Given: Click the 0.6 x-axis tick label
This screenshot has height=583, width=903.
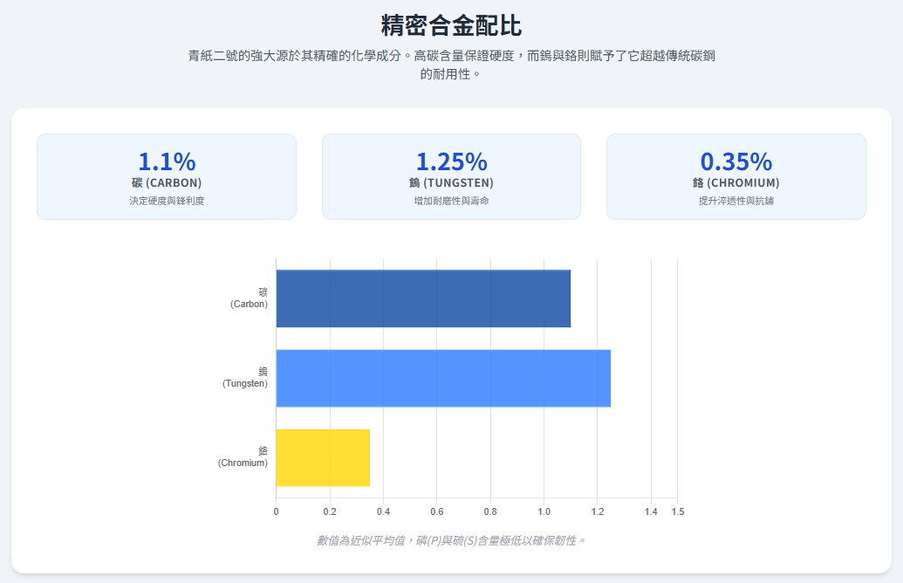Looking at the screenshot, I should point(436,511).
